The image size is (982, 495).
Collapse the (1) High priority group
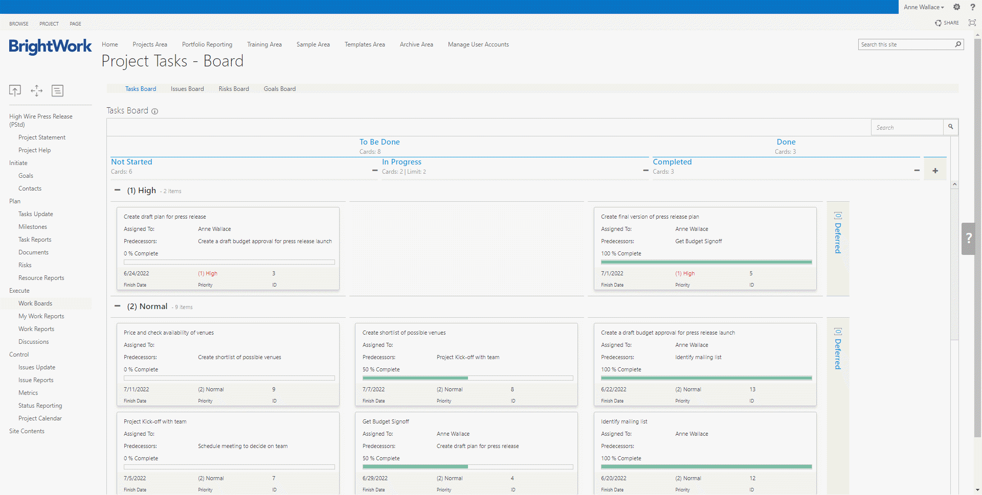(118, 190)
